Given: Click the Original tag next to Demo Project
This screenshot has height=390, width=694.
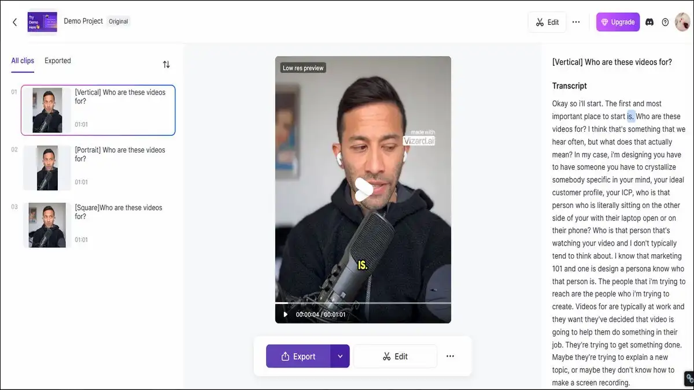Looking at the screenshot, I should pos(119,21).
